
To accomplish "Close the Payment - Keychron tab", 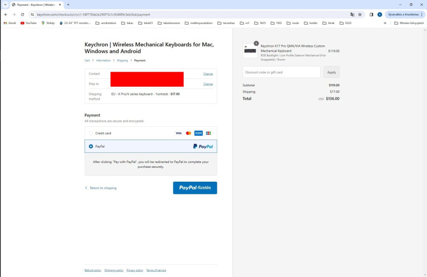I will (60, 5).
